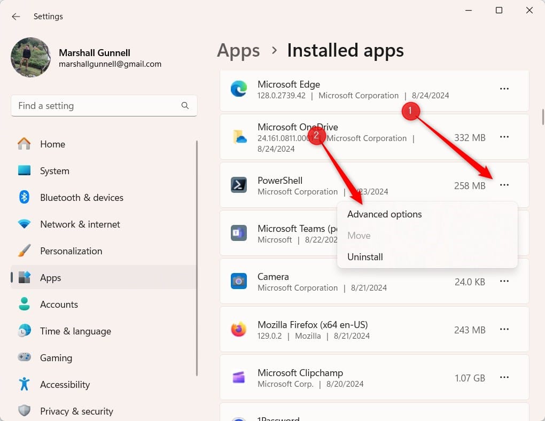The width and height of the screenshot is (545, 421).
Task: Click the Apps sidebar icon
Action: [24, 277]
